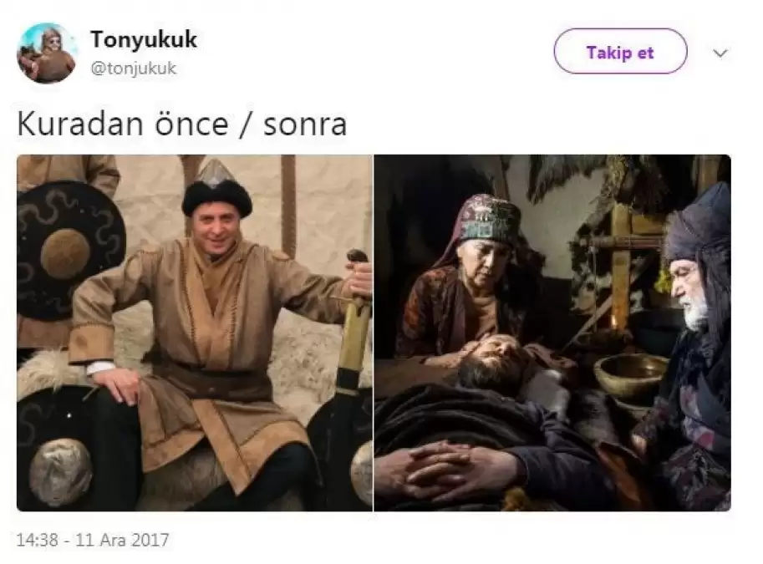Screen dimensions: 763x564
Task: Click the candle flame in the right photo
Action: point(614,321)
